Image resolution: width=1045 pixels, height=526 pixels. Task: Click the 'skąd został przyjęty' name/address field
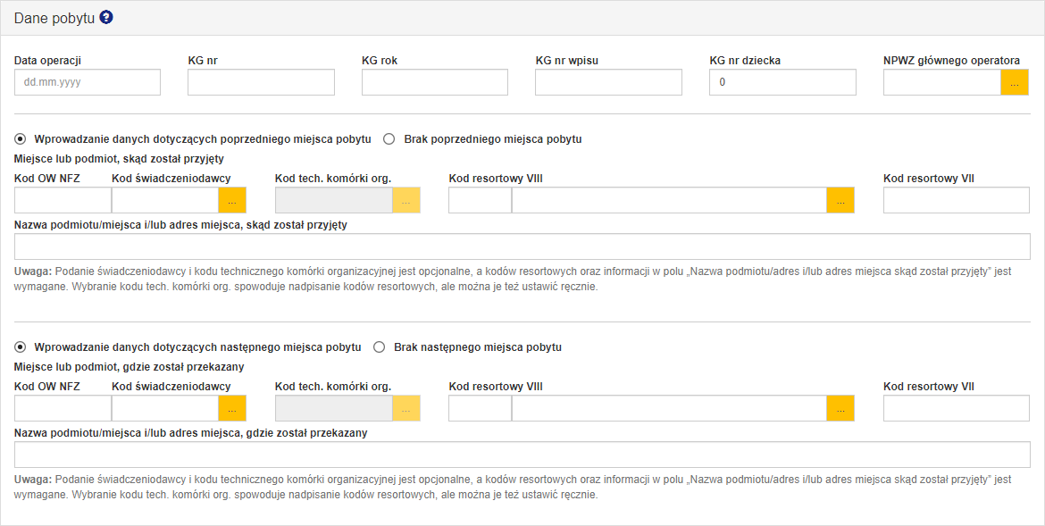click(x=522, y=246)
